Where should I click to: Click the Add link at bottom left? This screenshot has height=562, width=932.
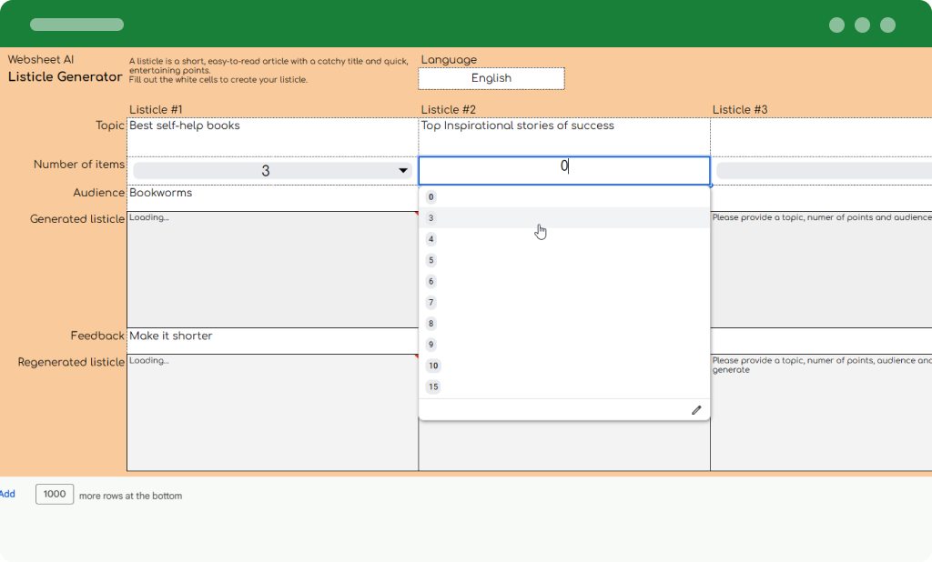coord(7,494)
